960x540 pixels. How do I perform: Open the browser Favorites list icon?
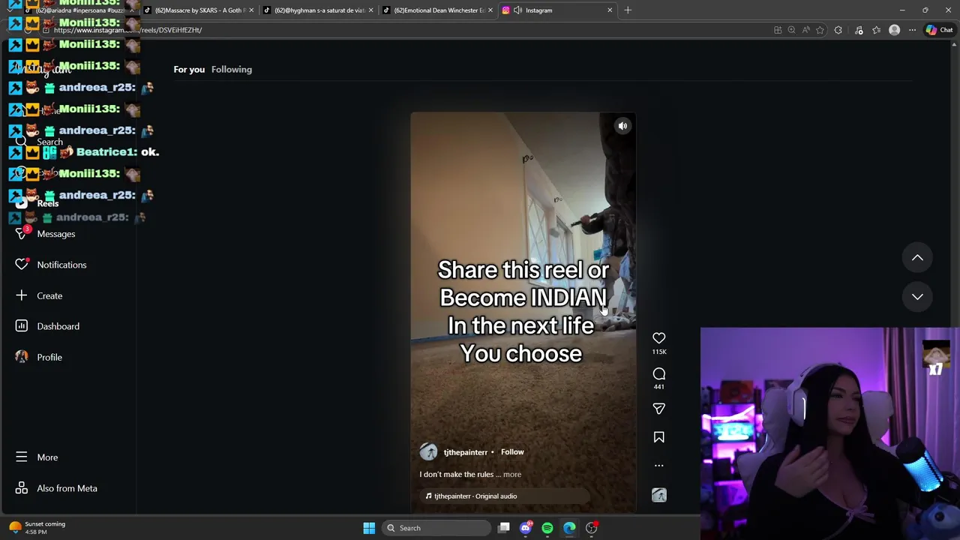[x=876, y=30]
